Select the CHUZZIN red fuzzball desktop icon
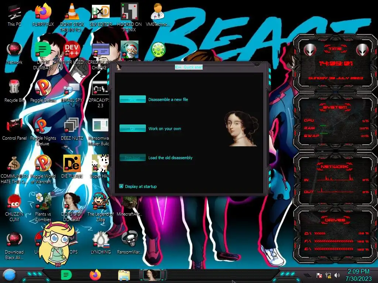This screenshot has height=283, width=378. (14, 207)
